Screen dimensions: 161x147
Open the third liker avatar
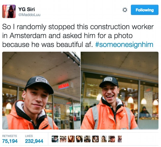71,139
